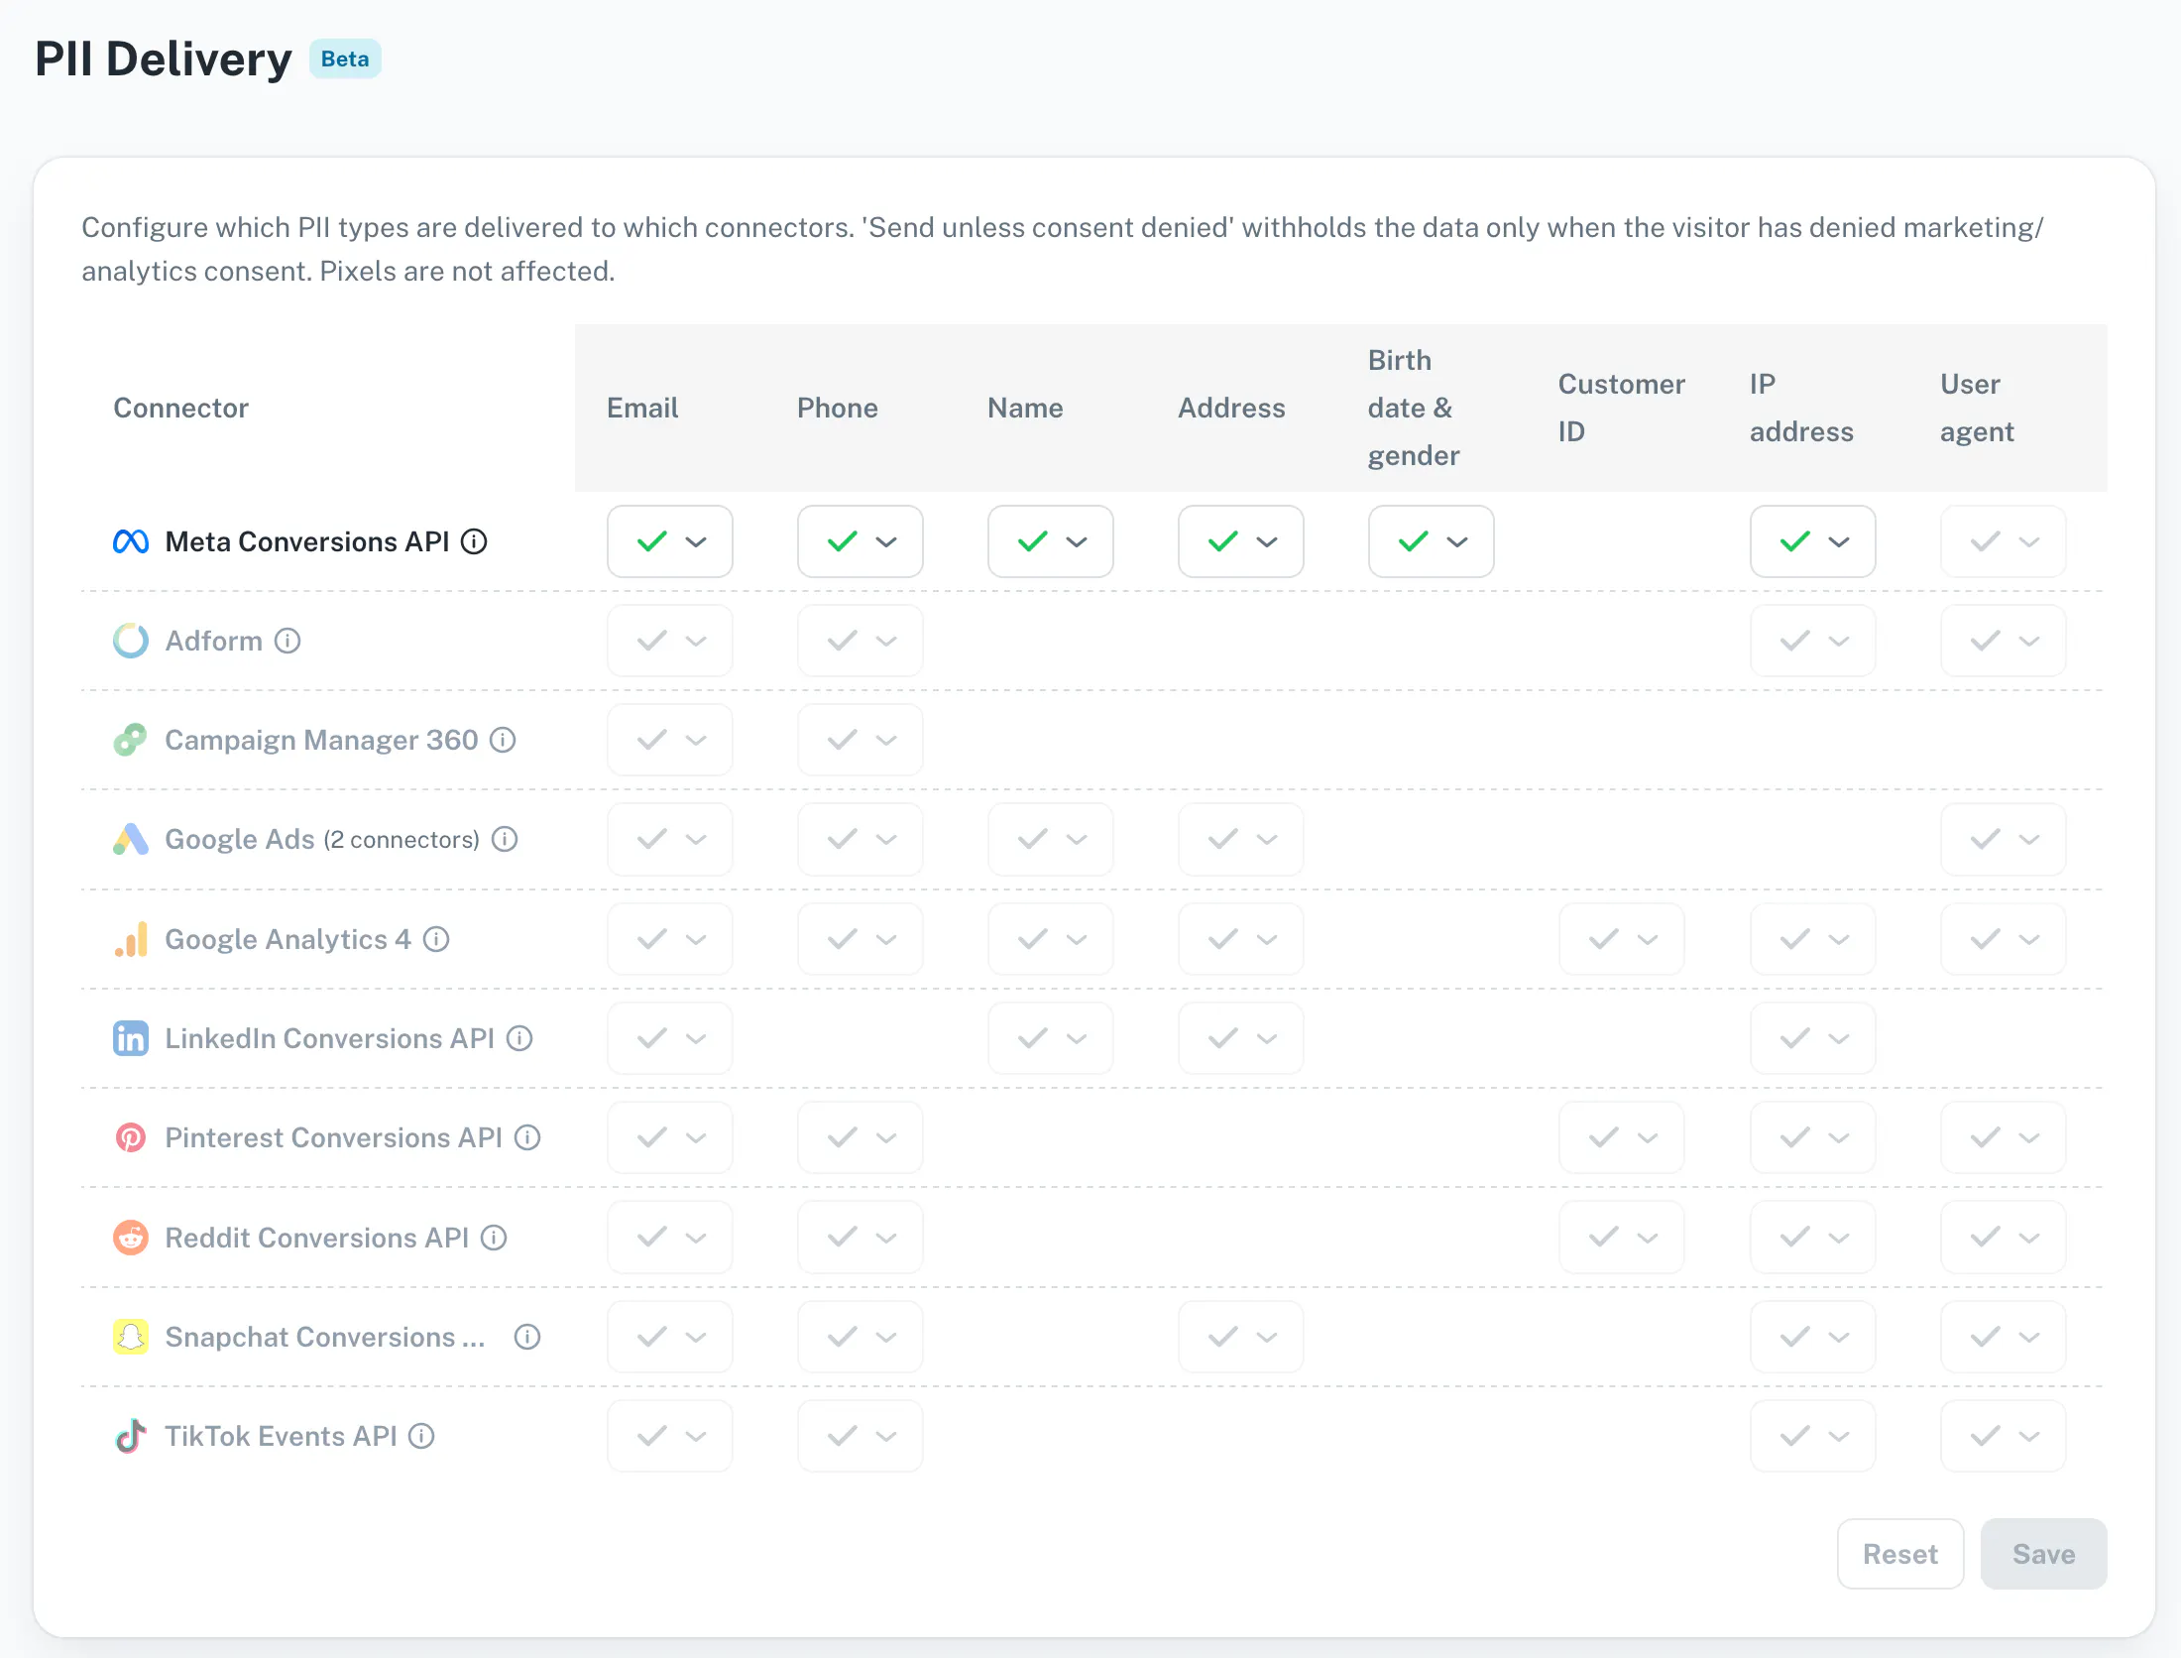Click the info icon next to Meta Conversions API
This screenshot has height=1658, width=2181.
[x=474, y=541]
